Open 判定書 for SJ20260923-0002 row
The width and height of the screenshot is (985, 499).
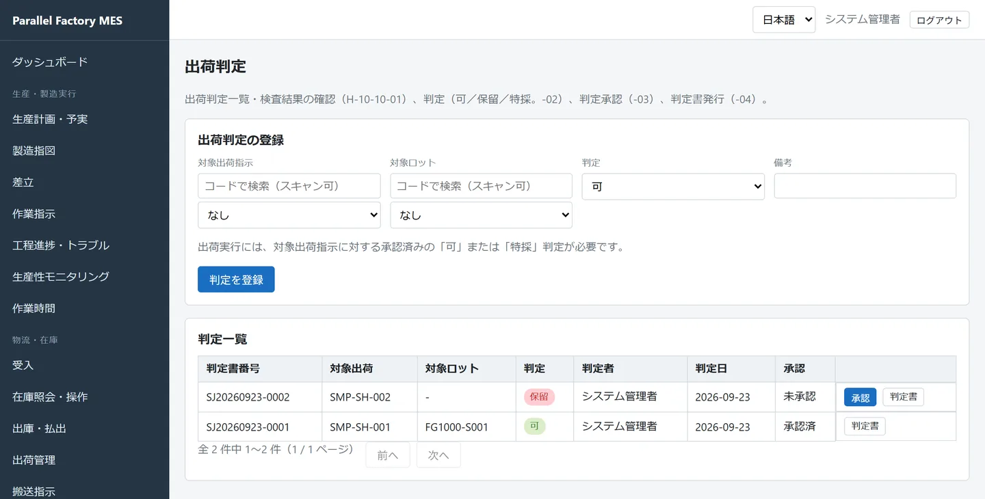coord(904,396)
